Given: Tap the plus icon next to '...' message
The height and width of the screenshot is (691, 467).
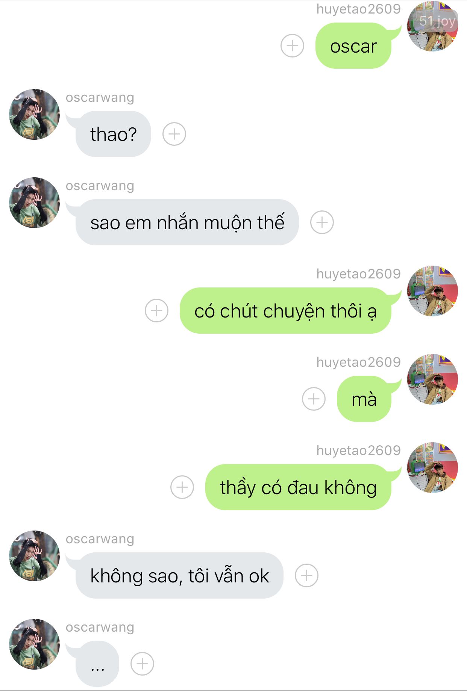Looking at the screenshot, I should (x=142, y=664).
